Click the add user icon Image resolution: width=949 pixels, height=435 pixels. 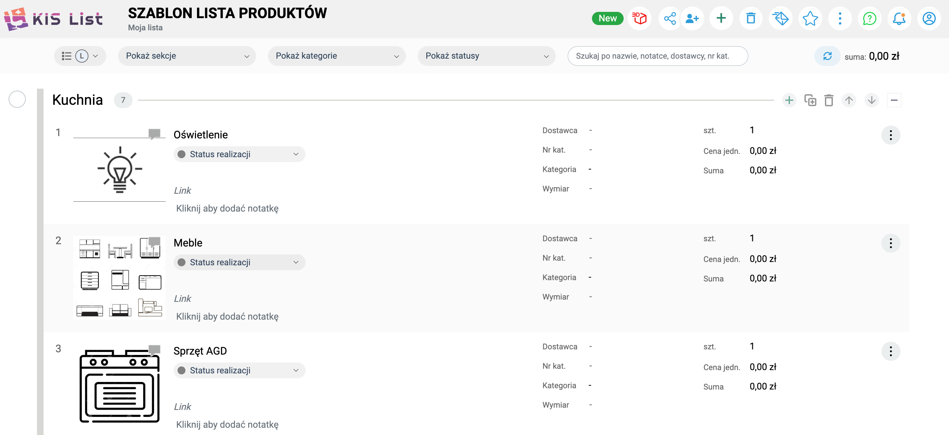[x=692, y=18]
